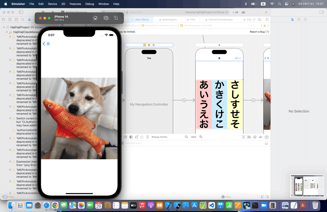This screenshot has height=212, width=327.
Task: Switch to the HajiHajiClassManager editor tab
Action: [219, 20]
